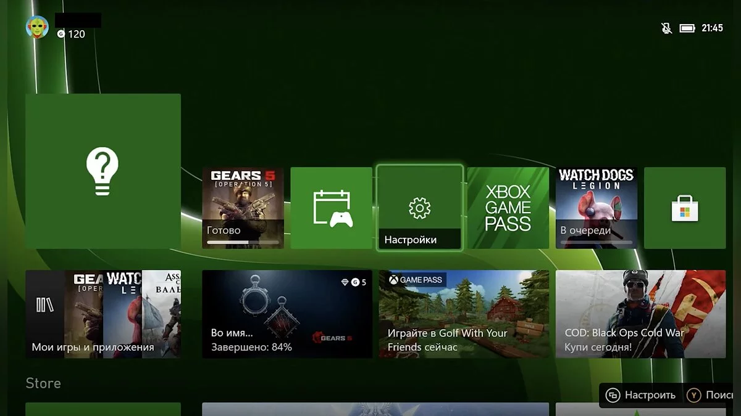741x416 pixels.
Task: Open the events calendar controller tile
Action: [x=332, y=208]
